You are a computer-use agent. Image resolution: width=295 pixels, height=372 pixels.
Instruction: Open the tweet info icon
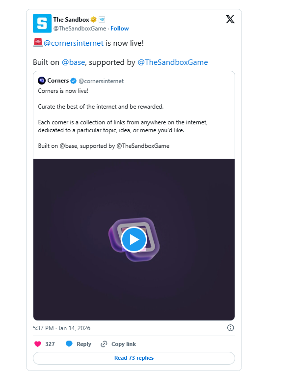(x=230, y=328)
